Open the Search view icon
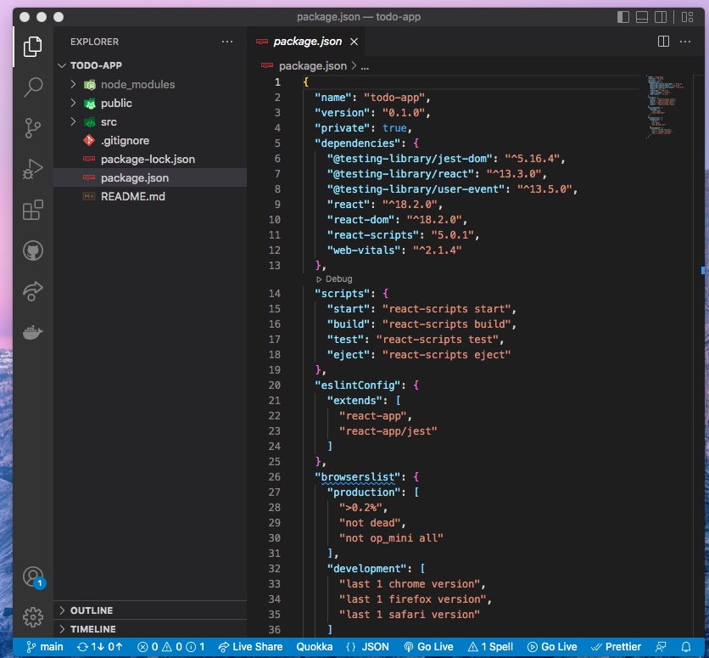Image resolution: width=709 pixels, height=658 pixels. tap(32, 87)
